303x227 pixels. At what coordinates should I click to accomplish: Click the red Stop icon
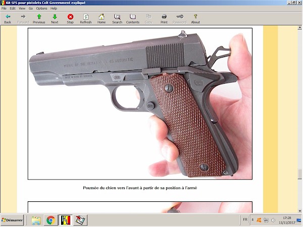[70, 17]
